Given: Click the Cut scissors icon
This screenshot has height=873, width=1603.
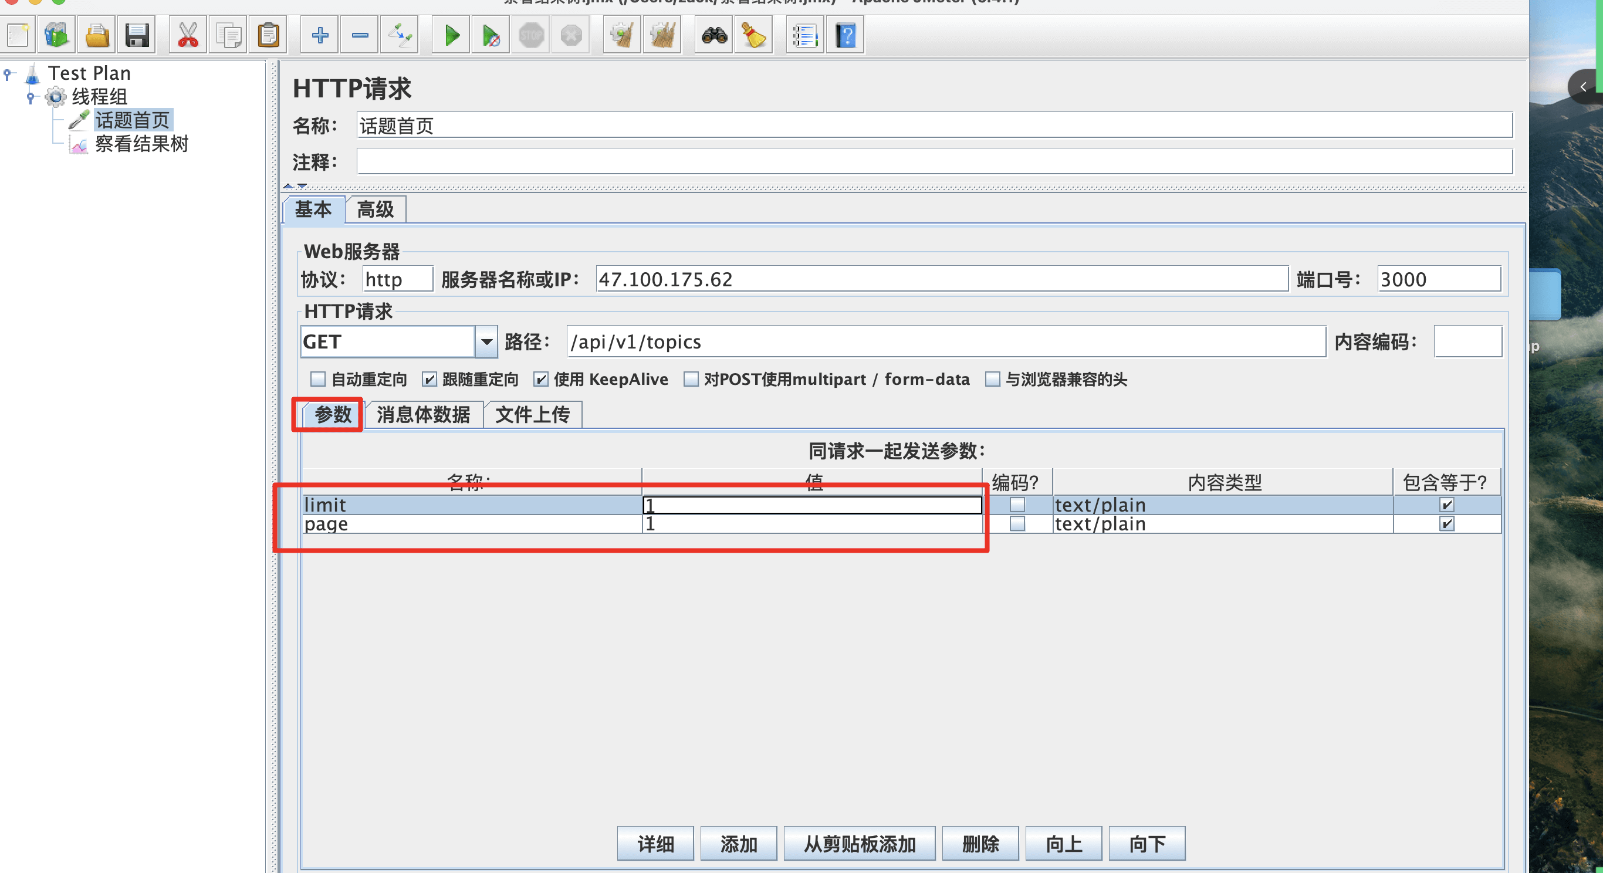Looking at the screenshot, I should click(x=188, y=35).
